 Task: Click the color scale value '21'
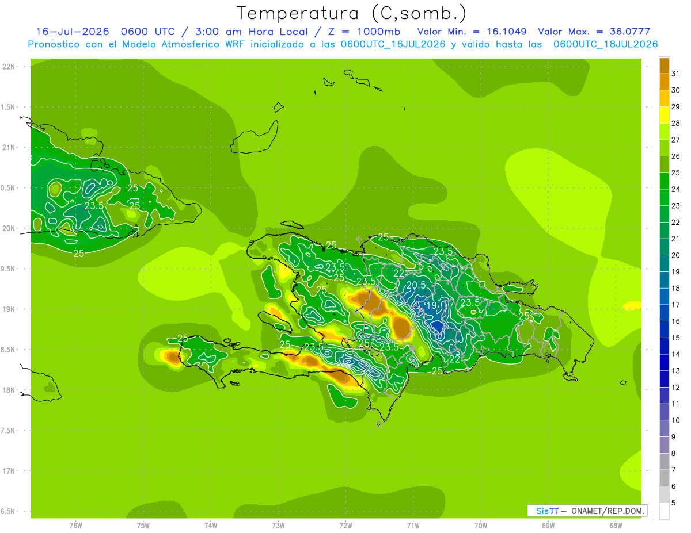tap(676, 239)
